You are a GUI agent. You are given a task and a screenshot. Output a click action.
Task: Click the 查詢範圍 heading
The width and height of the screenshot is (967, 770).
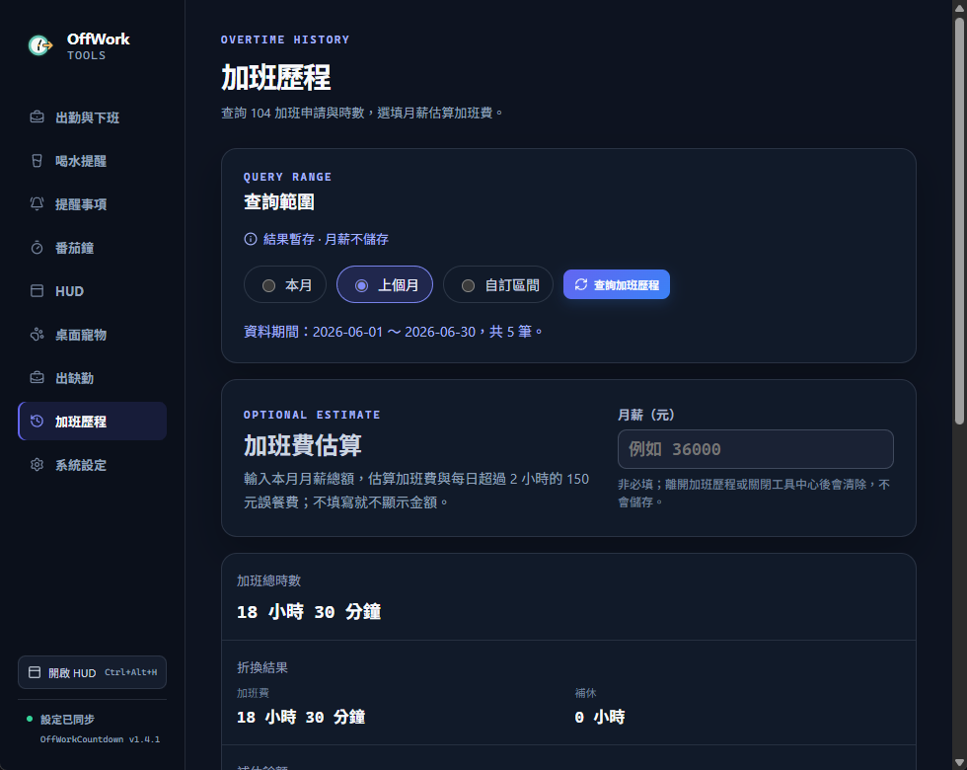pyautogui.click(x=278, y=201)
